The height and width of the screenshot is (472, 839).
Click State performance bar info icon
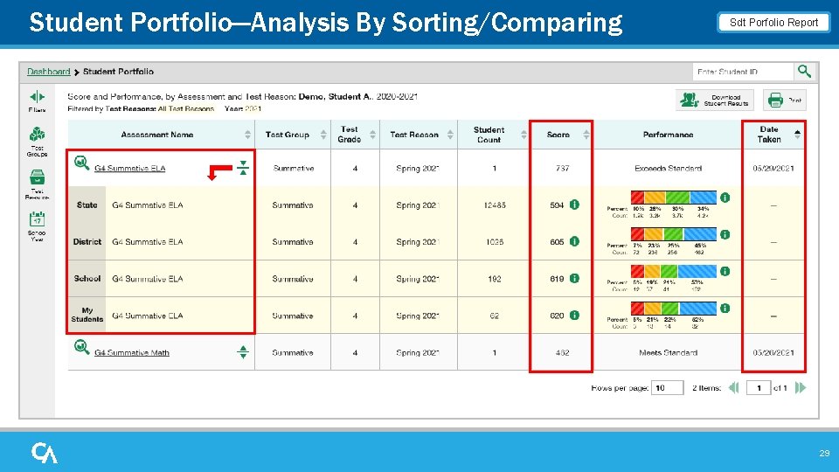(725, 198)
